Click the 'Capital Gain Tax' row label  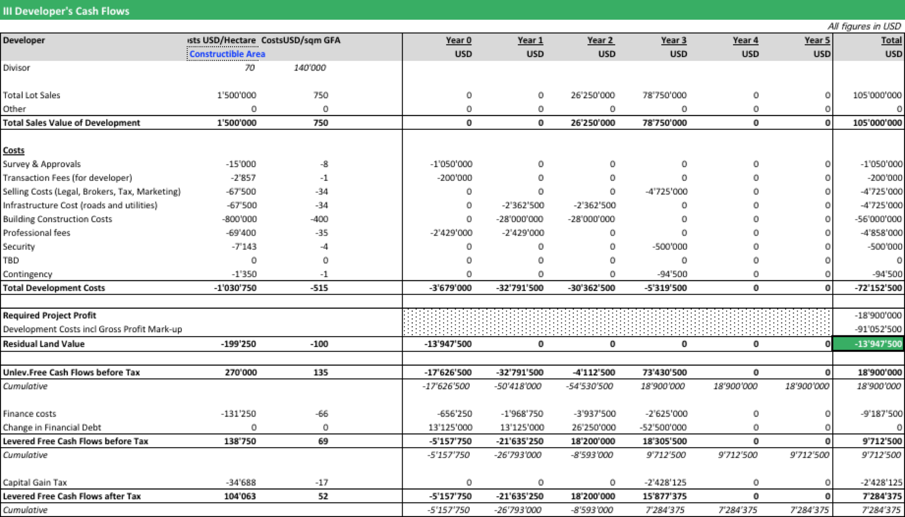(x=34, y=483)
